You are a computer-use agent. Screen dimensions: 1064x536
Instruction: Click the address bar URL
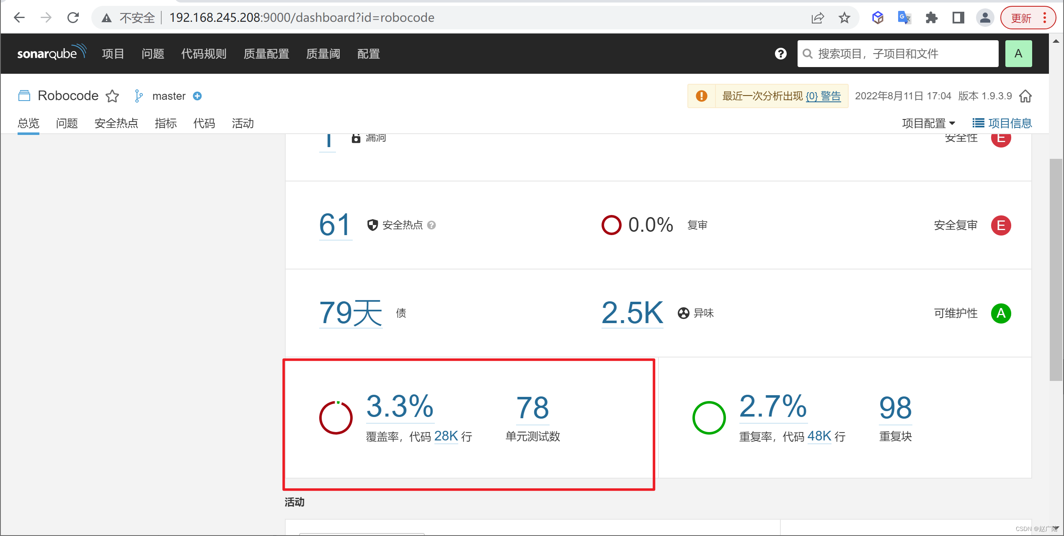coord(302,18)
